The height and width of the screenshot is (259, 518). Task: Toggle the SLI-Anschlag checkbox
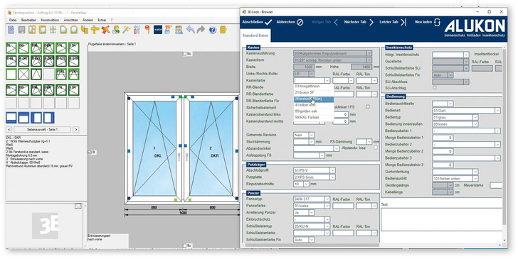435,88
